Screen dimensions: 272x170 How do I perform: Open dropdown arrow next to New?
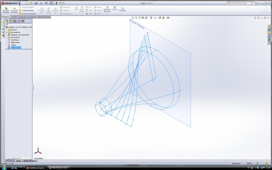point(28,3)
